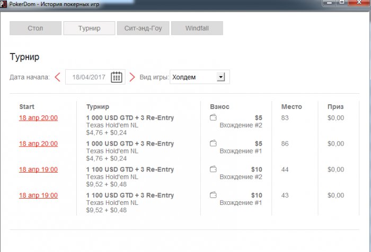
Task: Click the Start column header
Action: pos(26,106)
